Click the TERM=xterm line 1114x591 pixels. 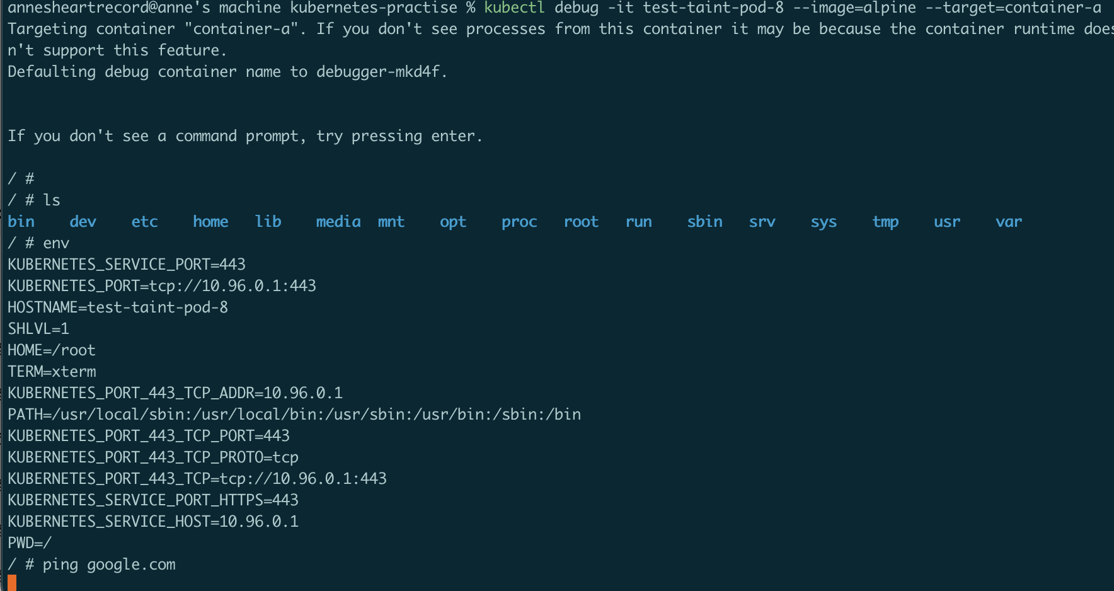pyautogui.click(x=52, y=372)
